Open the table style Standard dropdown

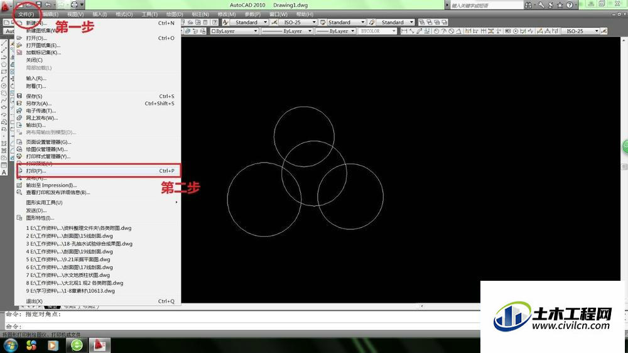point(363,23)
